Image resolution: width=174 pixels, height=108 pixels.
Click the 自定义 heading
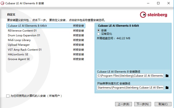(11, 14)
